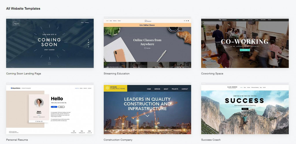Open the Success Coach template title
The width and height of the screenshot is (296, 144).
click(211, 140)
